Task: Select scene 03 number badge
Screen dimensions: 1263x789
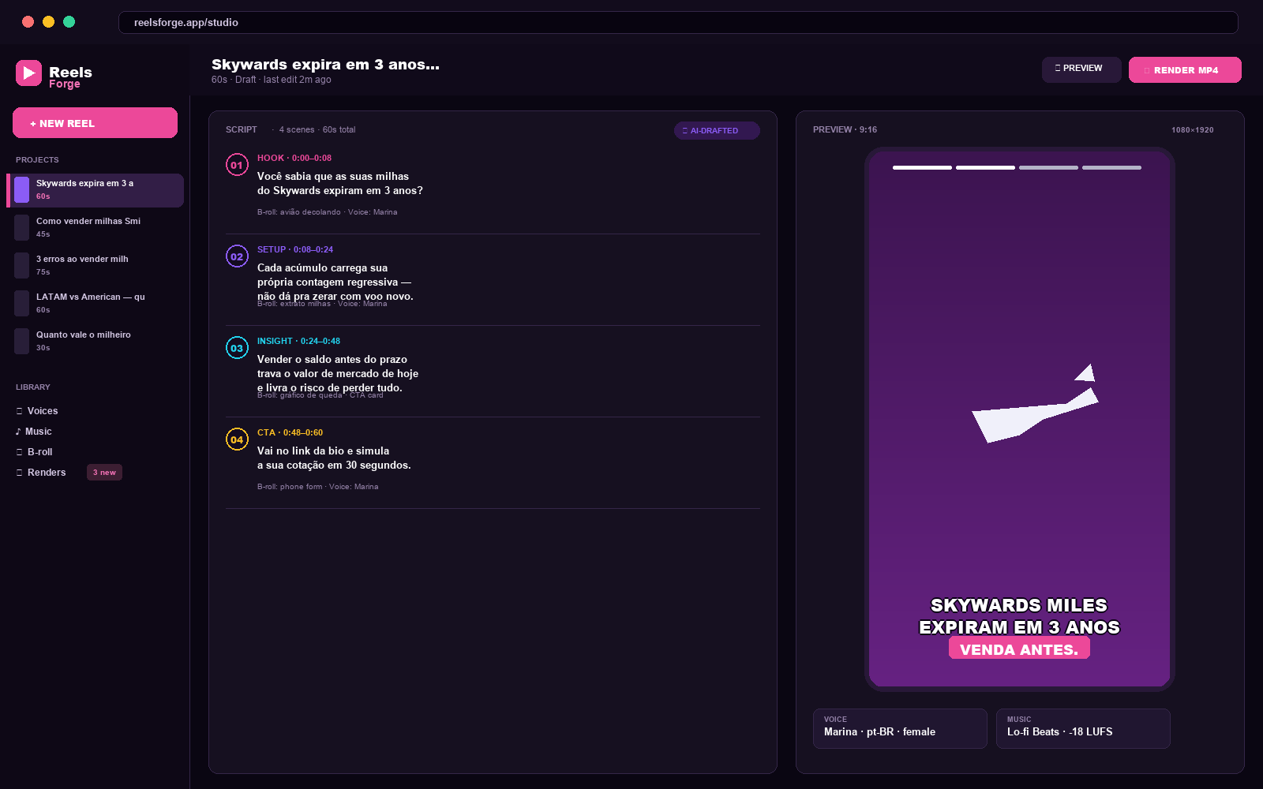Action: [237, 348]
